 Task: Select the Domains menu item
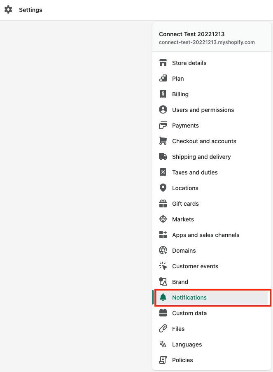tap(184, 251)
